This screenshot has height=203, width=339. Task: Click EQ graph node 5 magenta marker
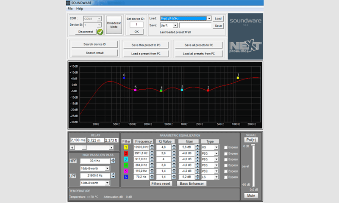[135, 90]
